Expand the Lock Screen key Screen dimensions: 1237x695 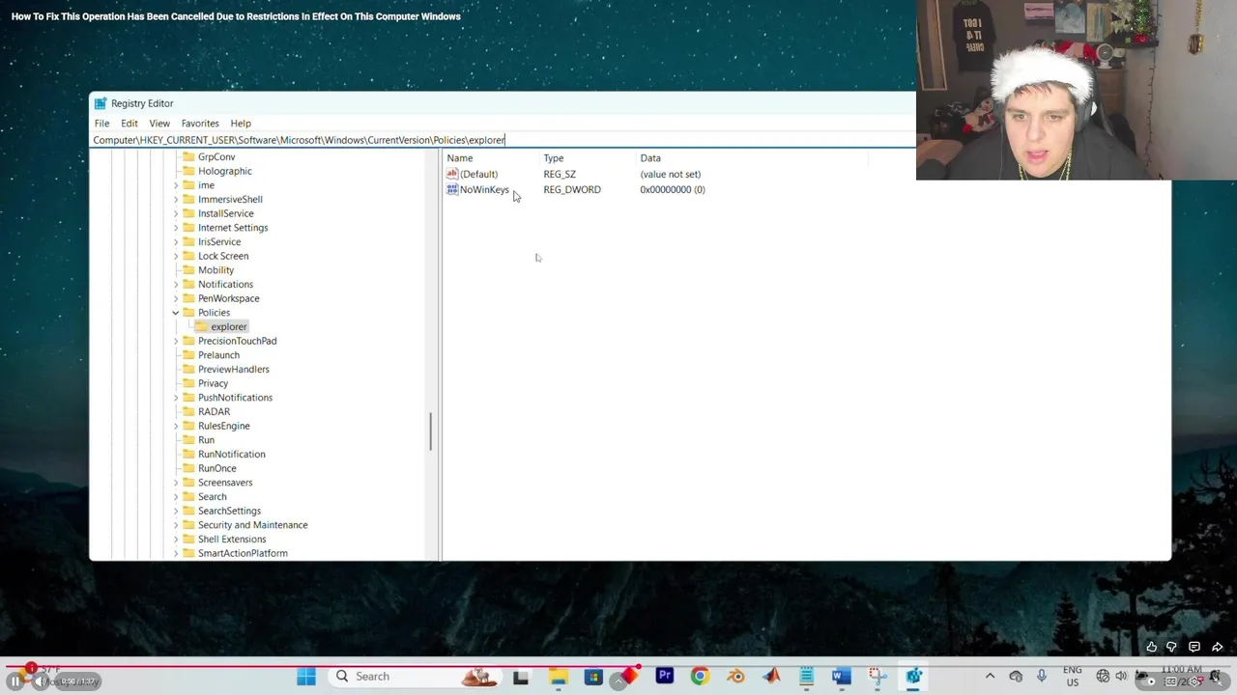coord(176,256)
